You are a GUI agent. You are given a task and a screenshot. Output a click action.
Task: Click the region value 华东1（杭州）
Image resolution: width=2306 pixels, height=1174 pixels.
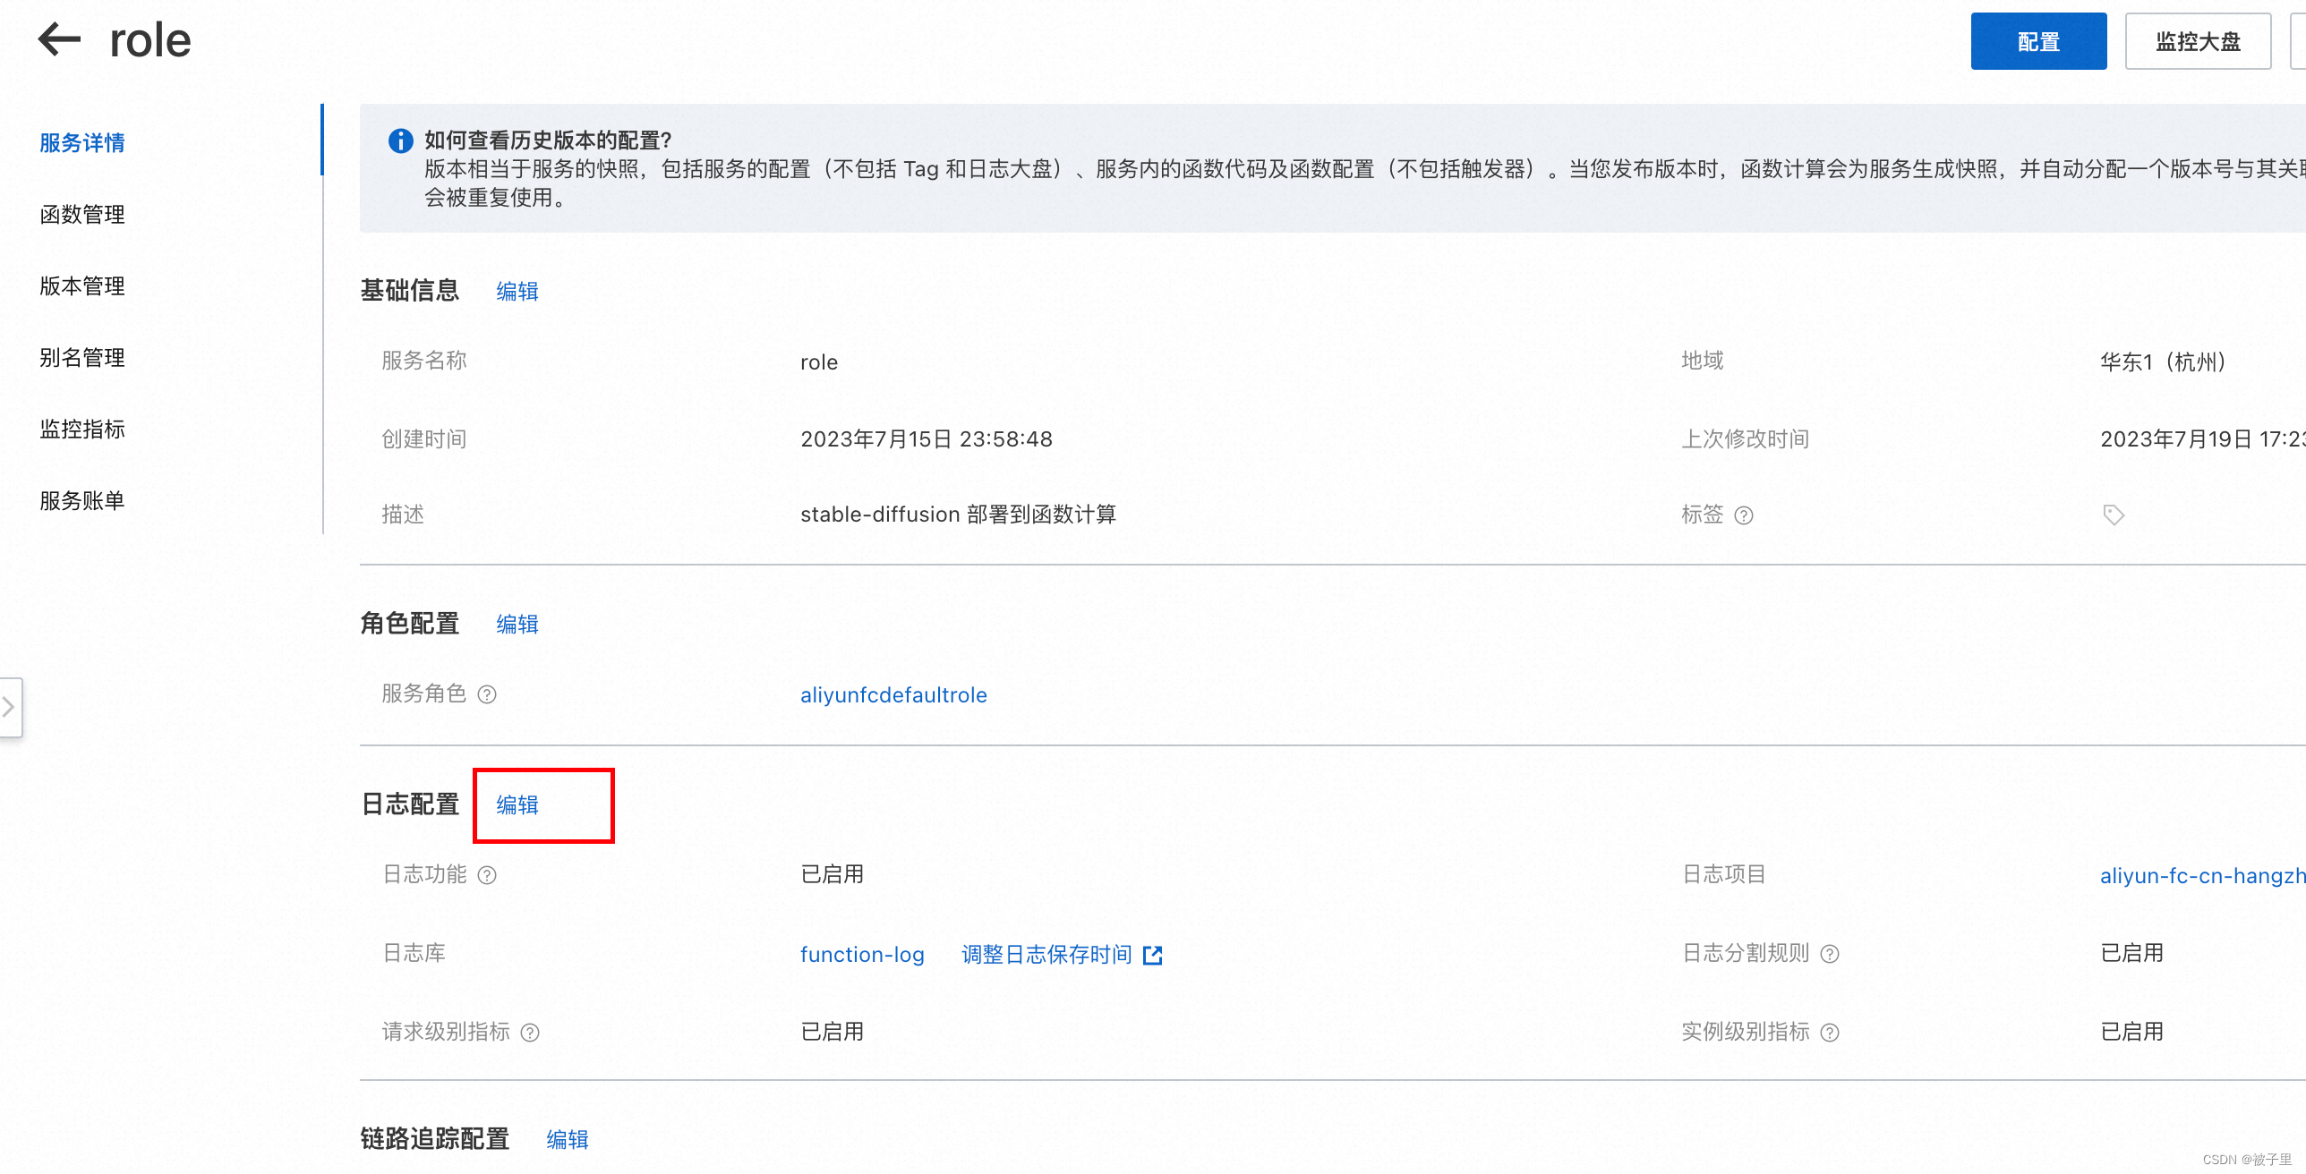tap(2163, 362)
